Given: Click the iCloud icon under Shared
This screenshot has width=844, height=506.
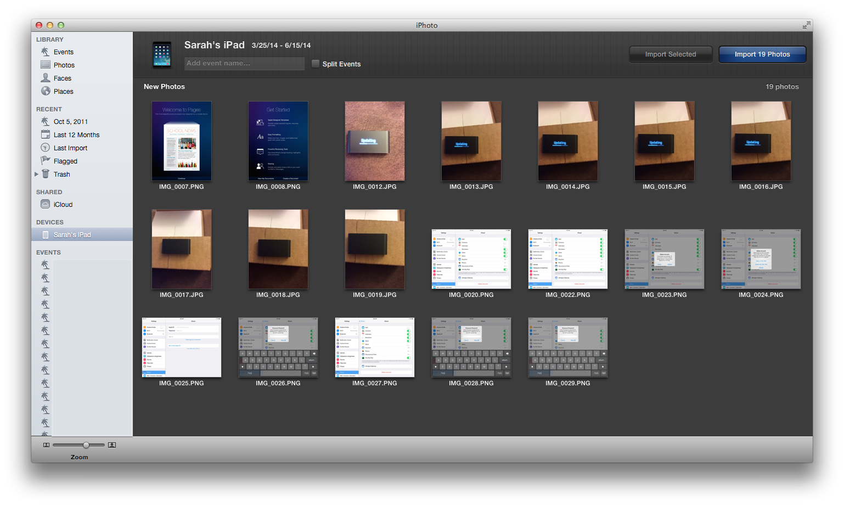Looking at the screenshot, I should pyautogui.click(x=46, y=204).
